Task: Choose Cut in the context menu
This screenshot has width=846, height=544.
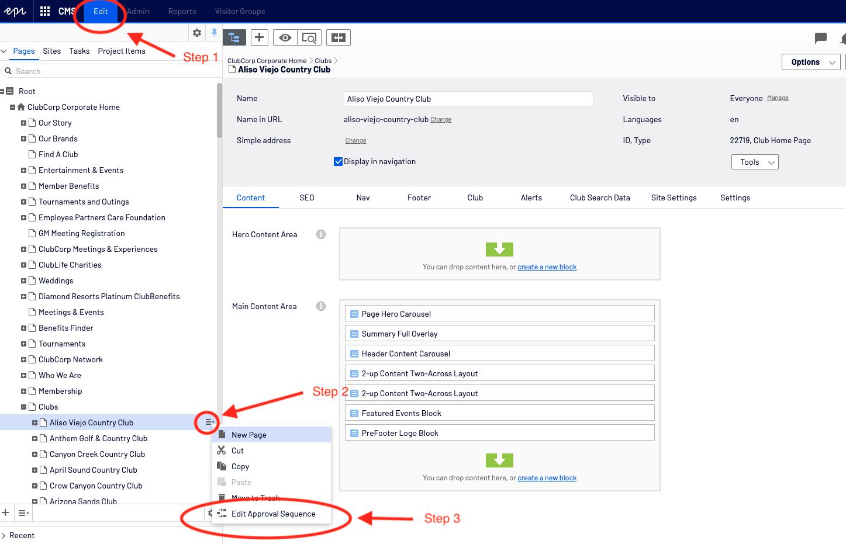Action: point(272,451)
